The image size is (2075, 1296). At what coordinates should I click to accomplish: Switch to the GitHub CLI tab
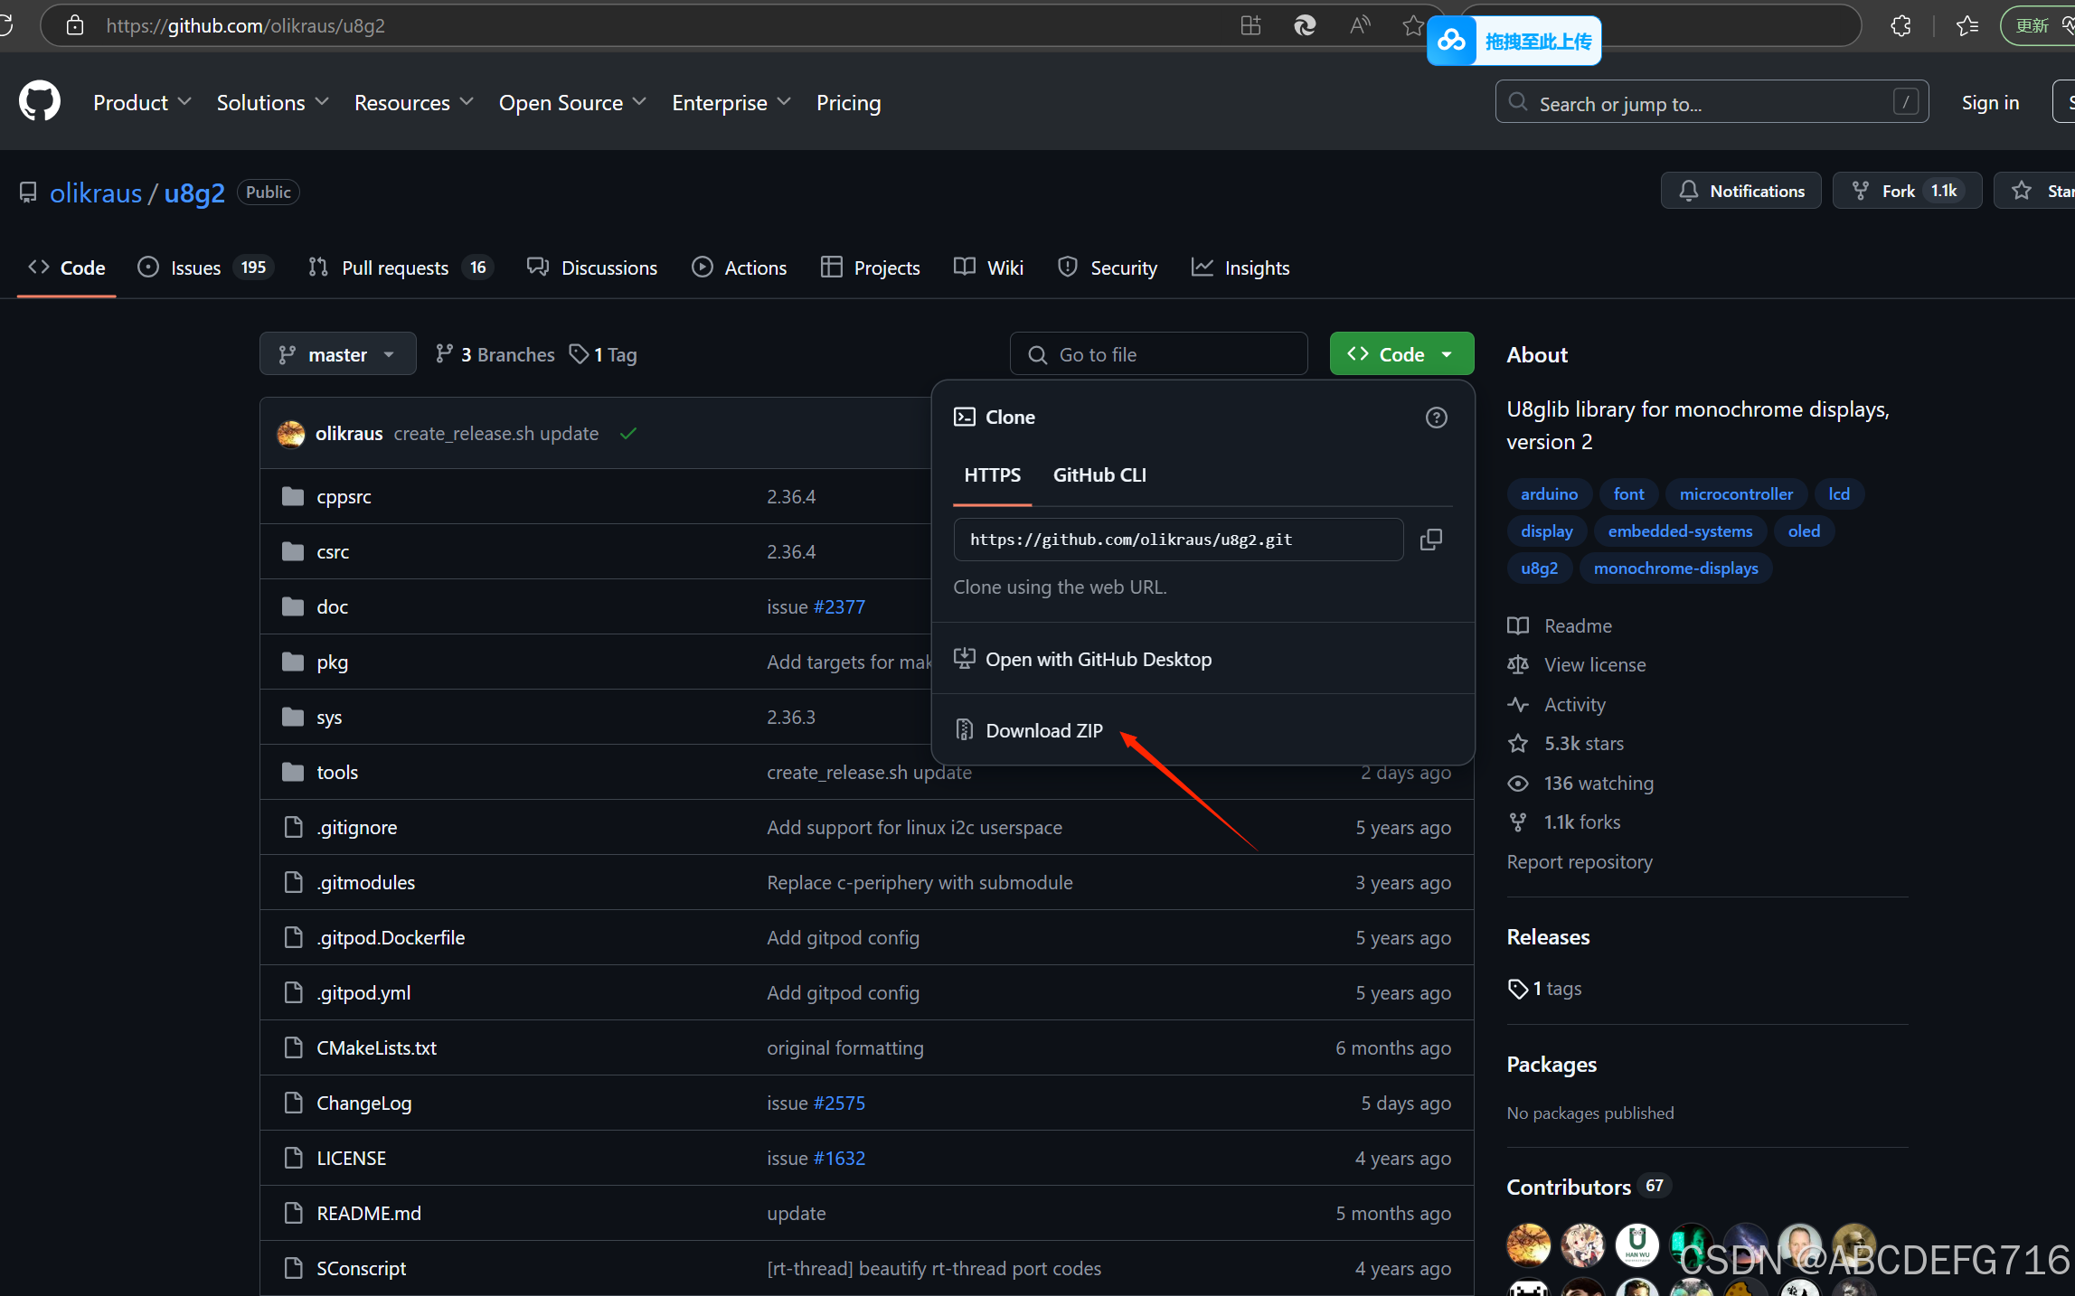point(1099,475)
